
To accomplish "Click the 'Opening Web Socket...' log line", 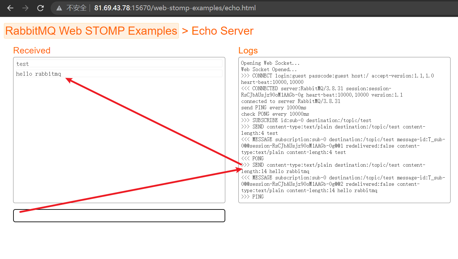I will 270,63.
